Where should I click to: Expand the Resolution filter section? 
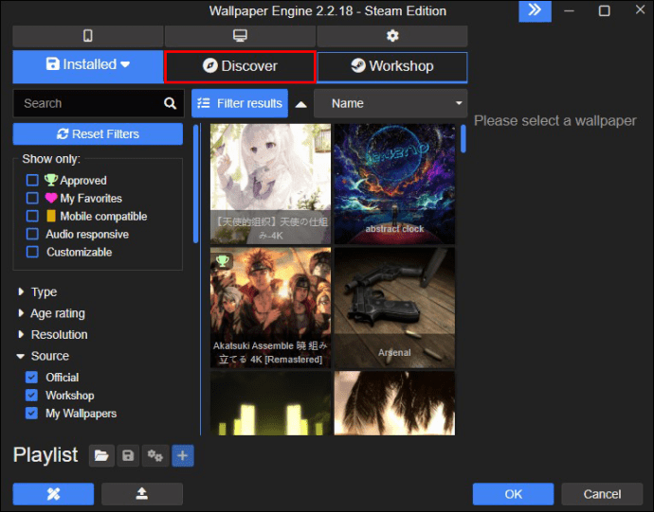point(59,335)
